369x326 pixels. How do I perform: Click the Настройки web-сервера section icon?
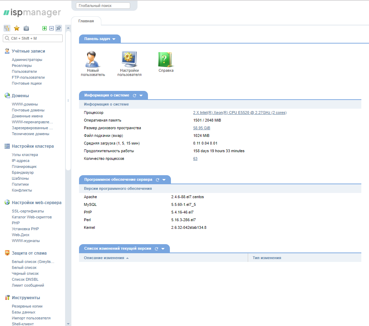(x=7, y=202)
